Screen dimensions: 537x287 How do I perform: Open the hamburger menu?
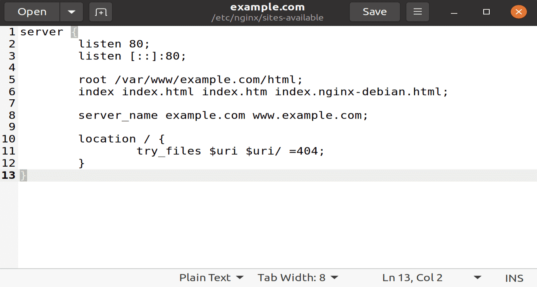[418, 12]
